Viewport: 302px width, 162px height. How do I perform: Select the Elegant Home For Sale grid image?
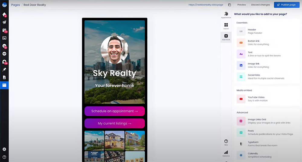[94, 157]
